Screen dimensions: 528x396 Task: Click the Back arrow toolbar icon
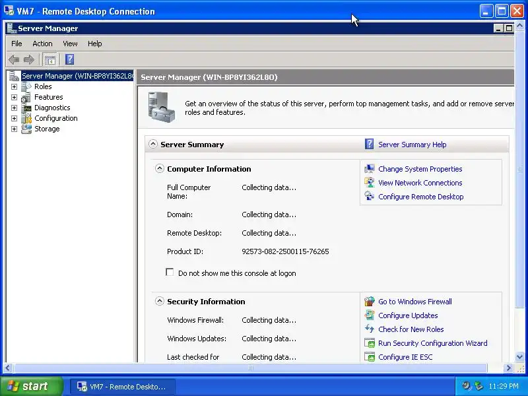14,59
